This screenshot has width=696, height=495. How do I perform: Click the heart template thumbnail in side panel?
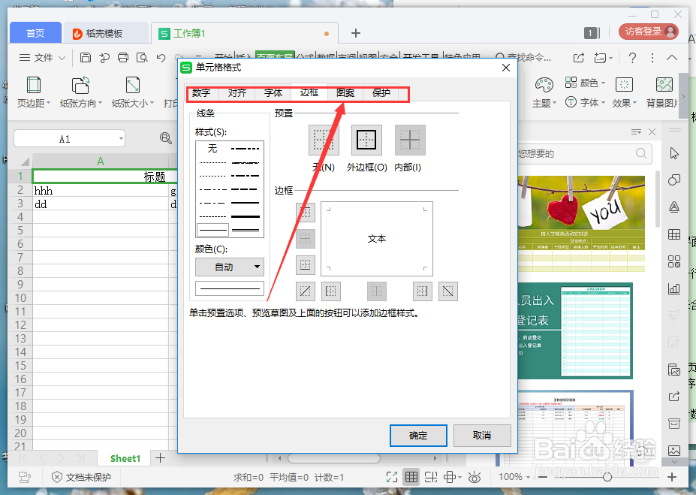pyautogui.click(x=581, y=224)
